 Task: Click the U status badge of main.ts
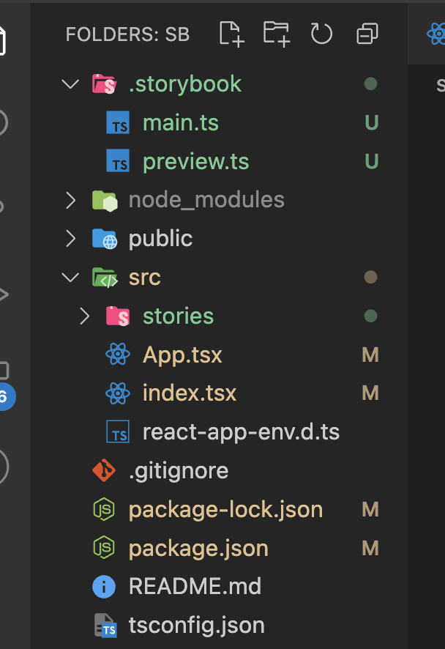coord(371,122)
